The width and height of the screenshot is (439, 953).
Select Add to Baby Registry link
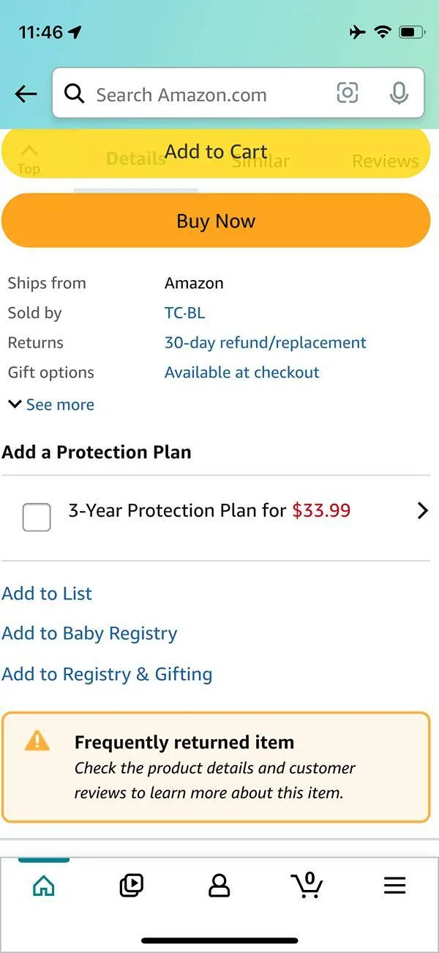point(89,633)
